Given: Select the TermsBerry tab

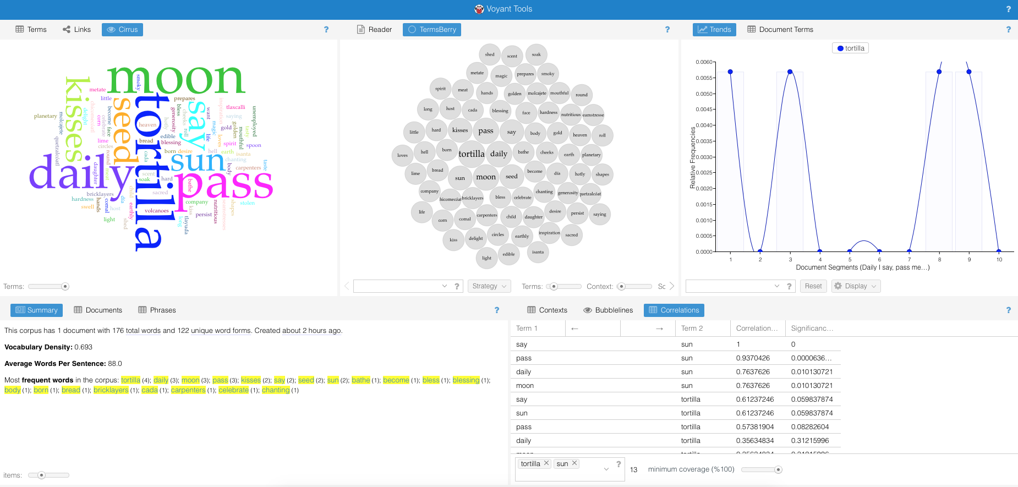Looking at the screenshot, I should point(432,30).
